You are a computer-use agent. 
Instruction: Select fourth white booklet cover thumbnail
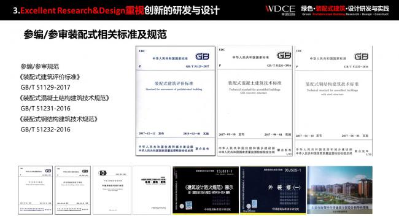[152, 190]
